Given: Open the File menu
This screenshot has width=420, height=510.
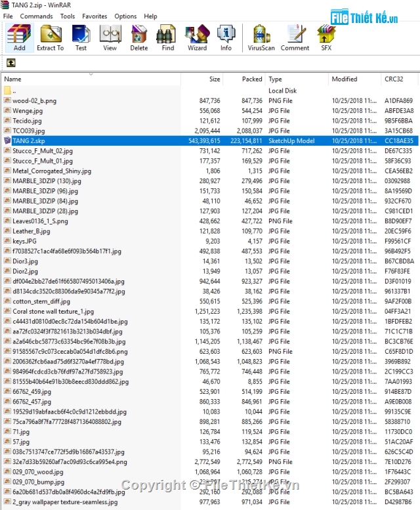Looking at the screenshot, I should pyautogui.click(x=8, y=16).
